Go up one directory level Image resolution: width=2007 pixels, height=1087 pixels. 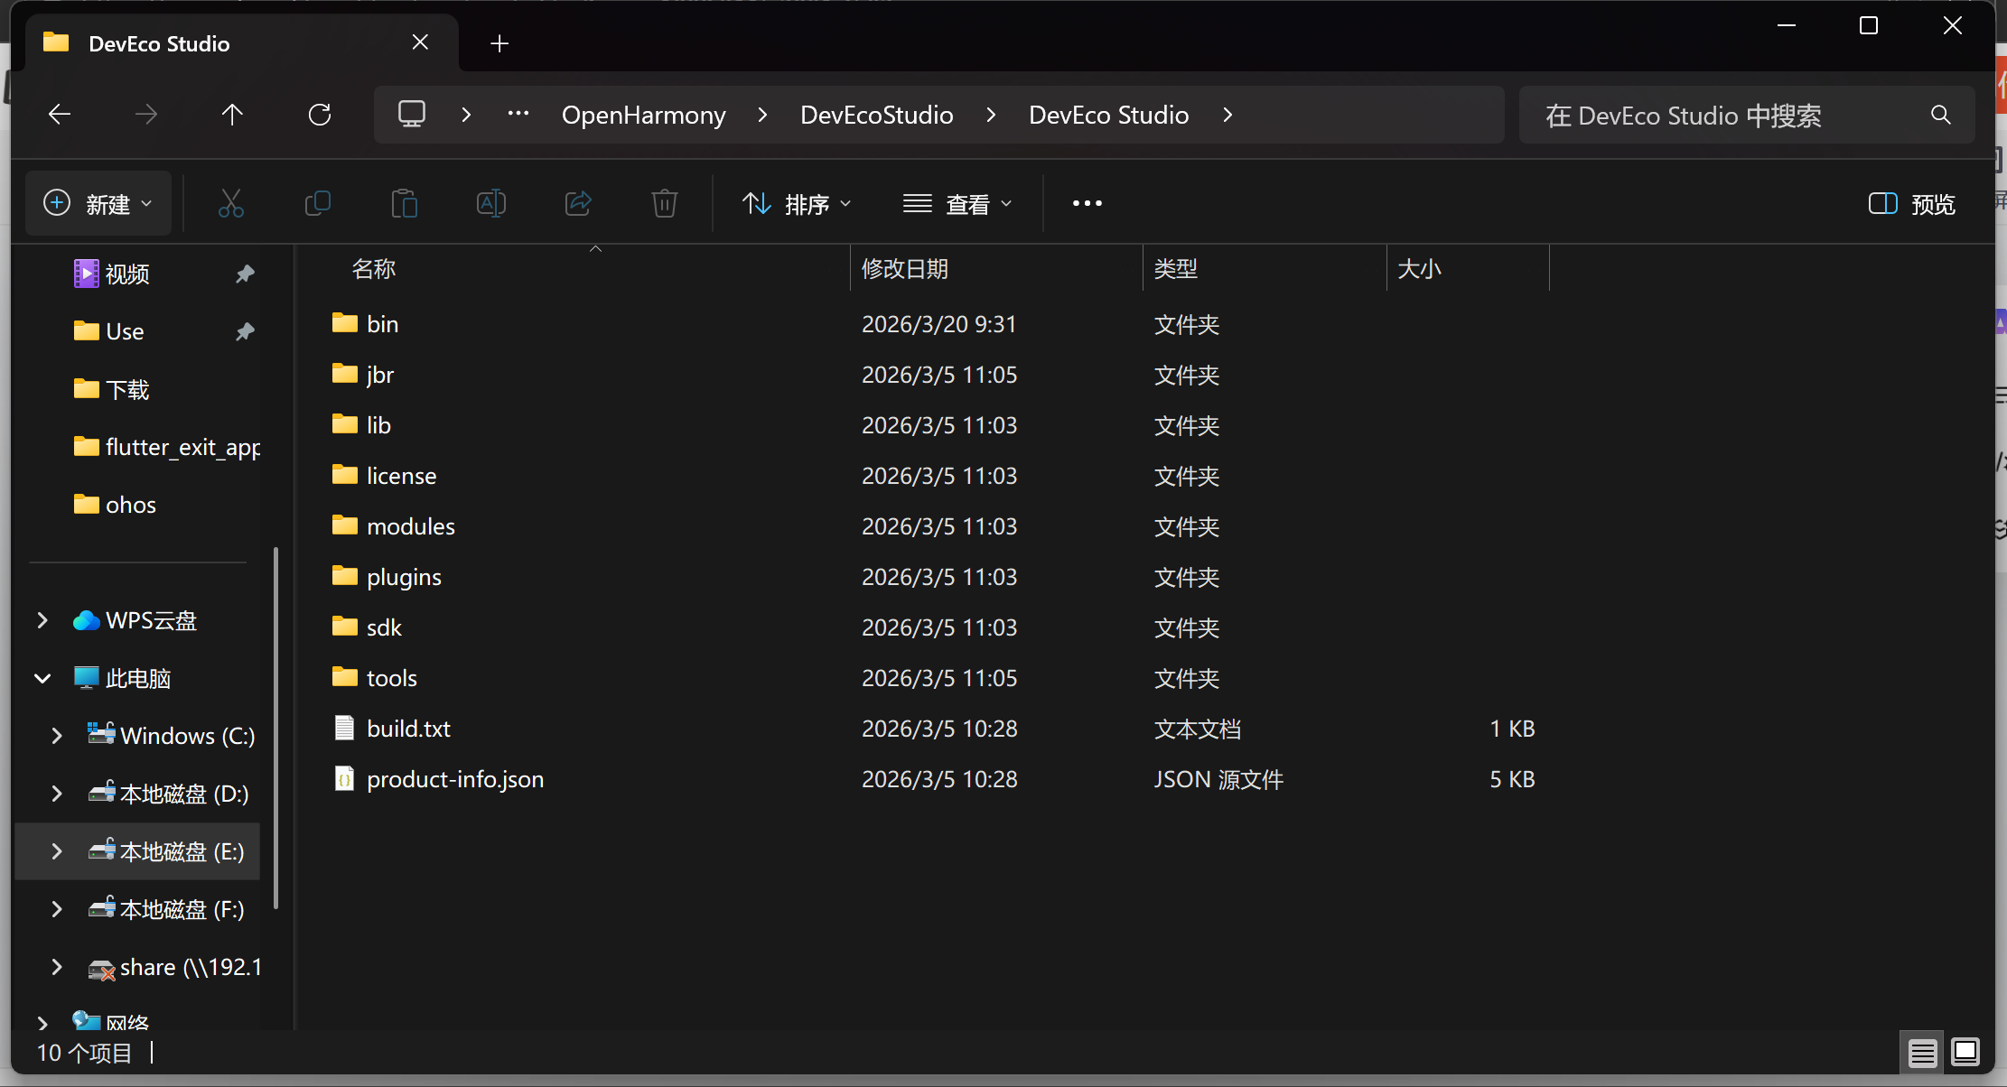(232, 115)
